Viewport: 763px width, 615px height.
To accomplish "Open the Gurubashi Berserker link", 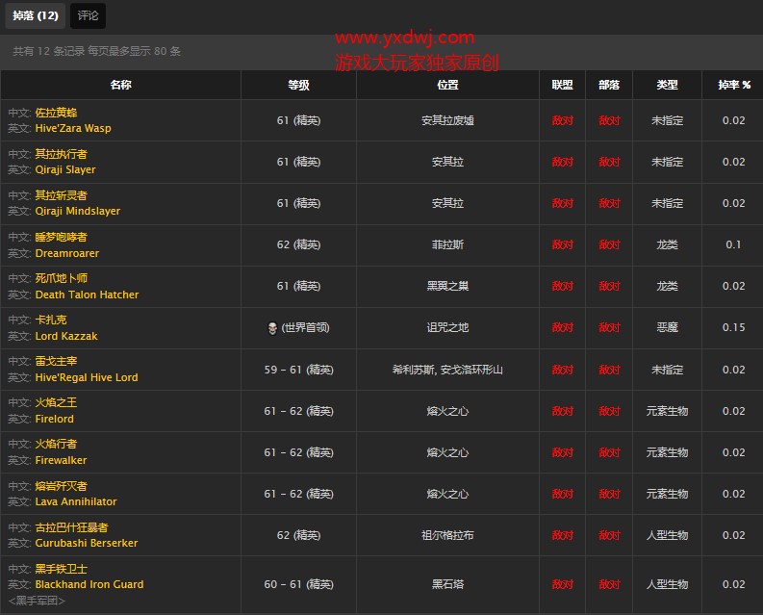I will (87, 543).
